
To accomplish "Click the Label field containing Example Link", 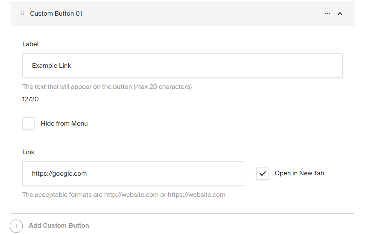I will [182, 65].
